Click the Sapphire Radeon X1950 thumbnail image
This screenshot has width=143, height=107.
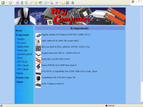38,36
